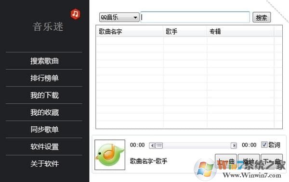The height and width of the screenshot is (182, 289).
Task: Open 排行榜单 in the sidebar
Action: (44, 78)
